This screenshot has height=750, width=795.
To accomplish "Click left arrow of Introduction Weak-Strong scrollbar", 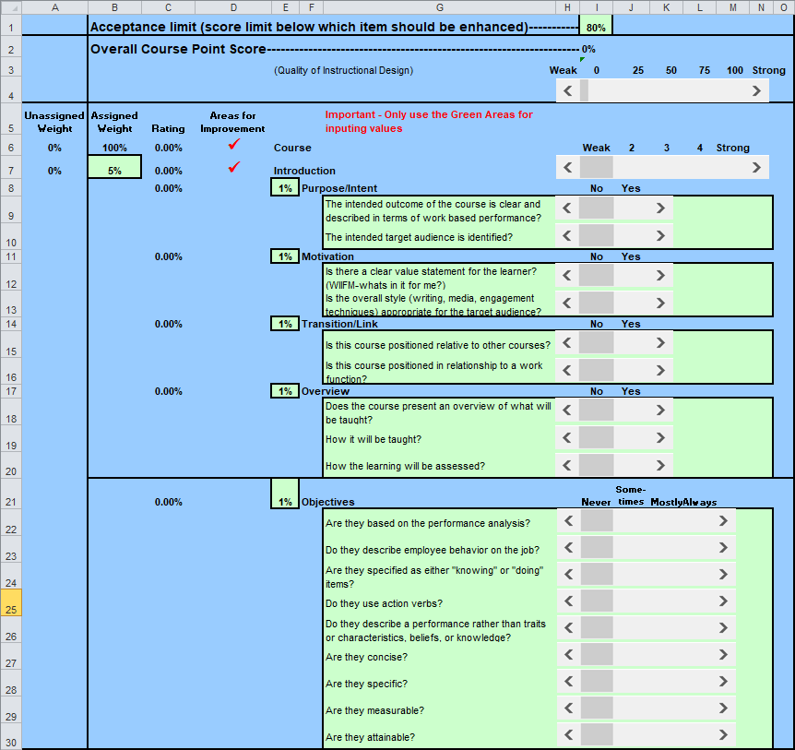I will [x=568, y=167].
